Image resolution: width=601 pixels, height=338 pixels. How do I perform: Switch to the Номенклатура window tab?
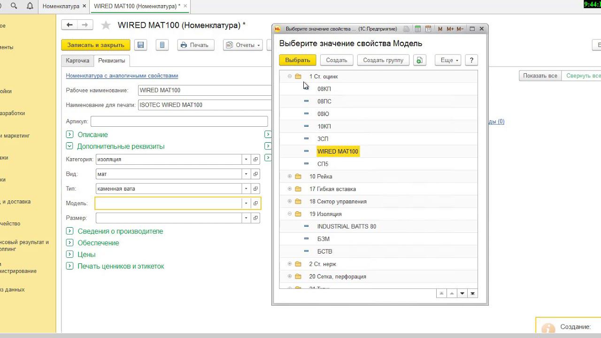pos(61,6)
